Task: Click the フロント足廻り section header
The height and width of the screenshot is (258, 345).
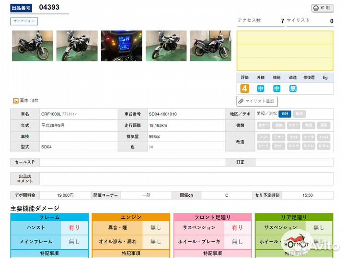Action: point(212,217)
